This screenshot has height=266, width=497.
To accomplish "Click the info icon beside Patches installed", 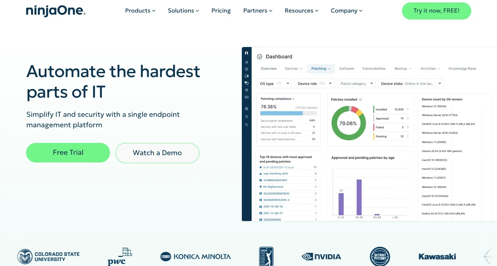I will 361,100.
